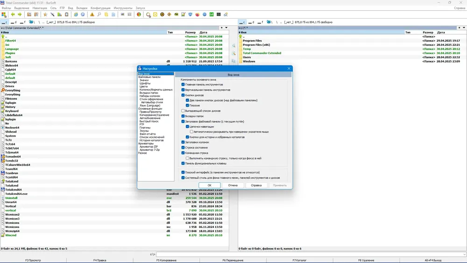Image resolution: width=467 pixels, height=263 pixels.
Task: Open right panel directory history dropdown arrow
Action: (x=464, y=28)
